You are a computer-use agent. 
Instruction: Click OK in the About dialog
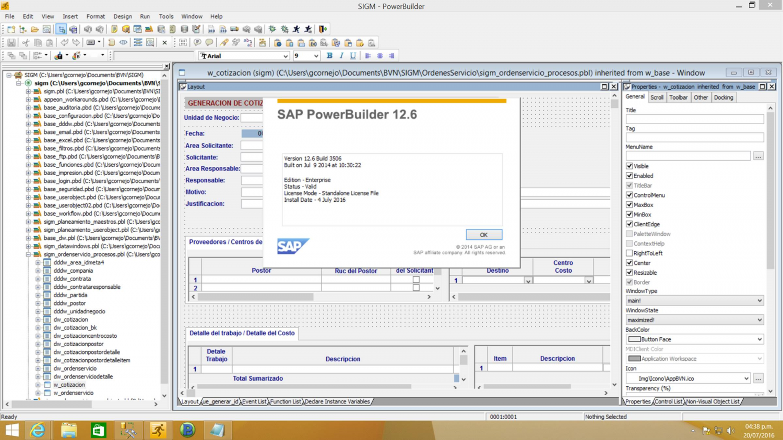click(483, 235)
